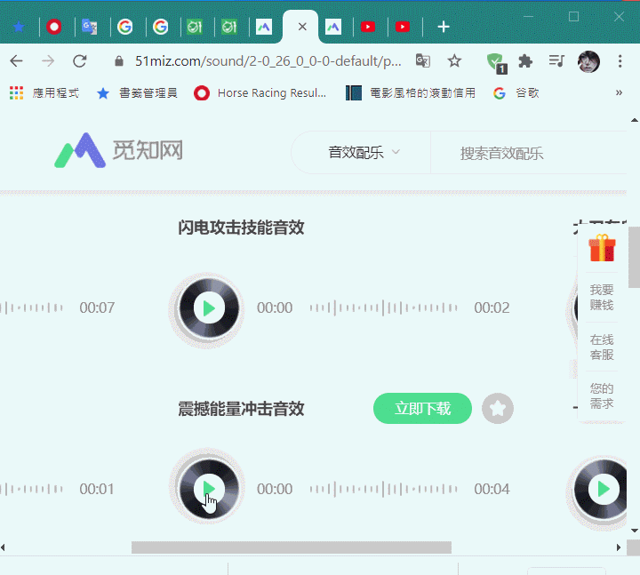Bookmark this page with star icon
Screen dimensions: 640x575
[454, 61]
